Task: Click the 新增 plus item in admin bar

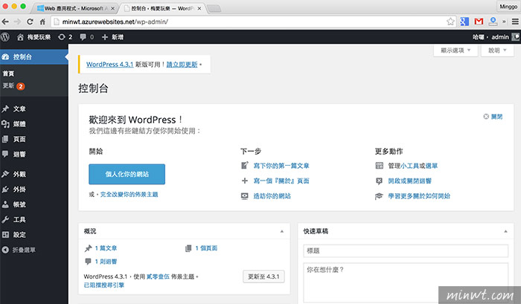Action: coord(112,37)
